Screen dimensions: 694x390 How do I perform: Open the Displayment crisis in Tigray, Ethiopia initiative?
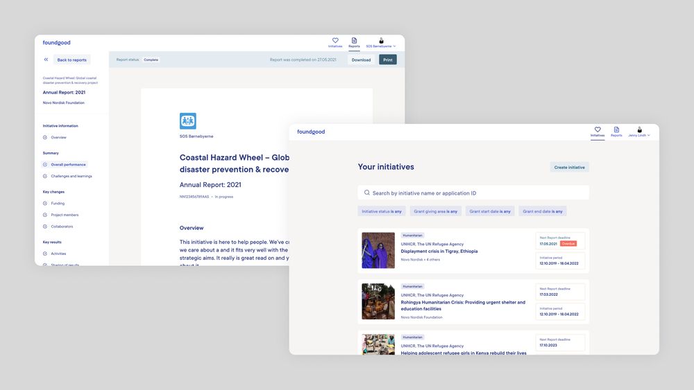439,251
